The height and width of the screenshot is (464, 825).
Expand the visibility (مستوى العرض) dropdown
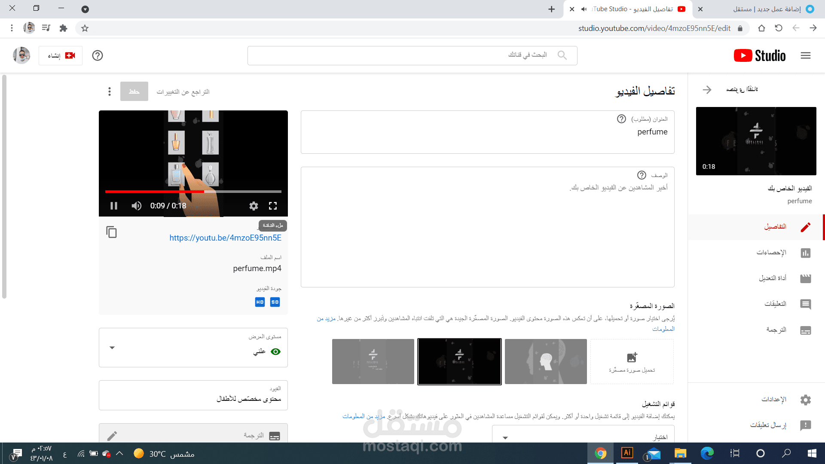click(x=112, y=348)
